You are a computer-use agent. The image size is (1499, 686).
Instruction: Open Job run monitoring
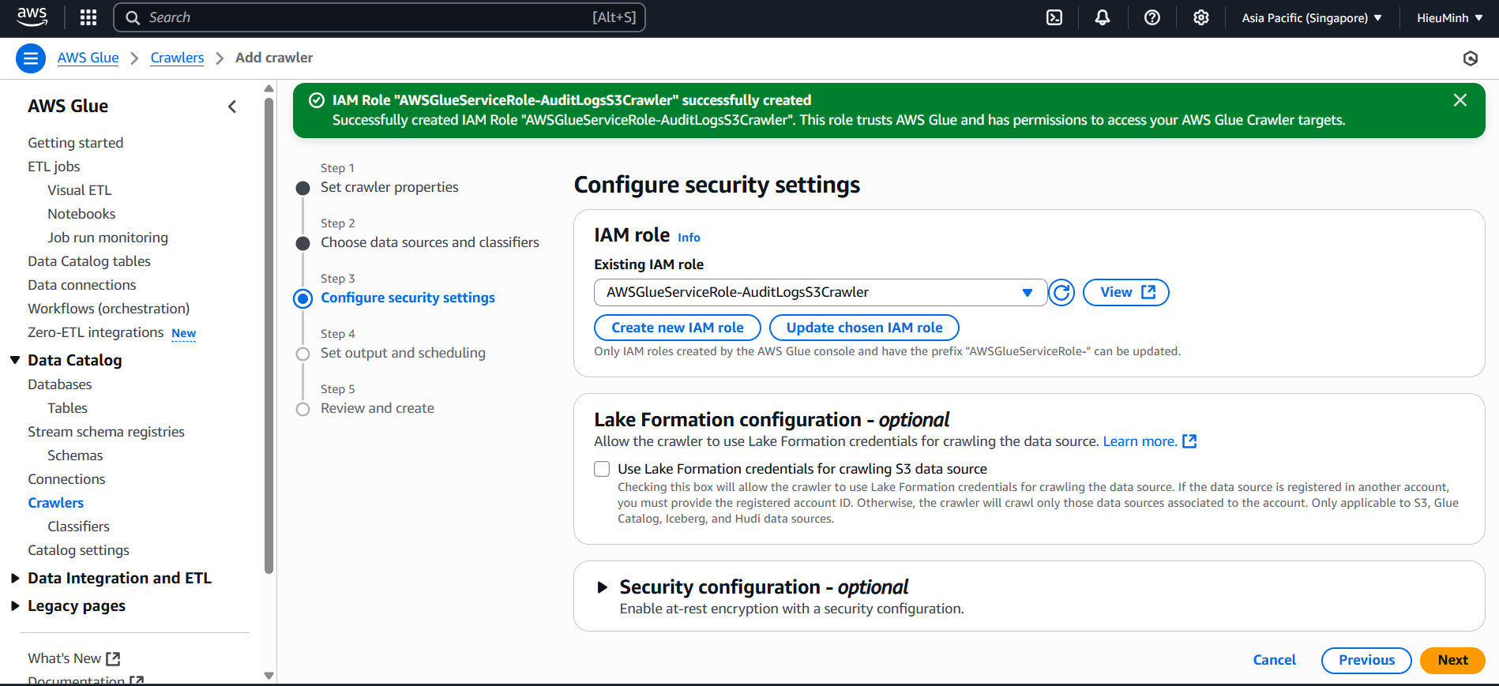coord(107,238)
